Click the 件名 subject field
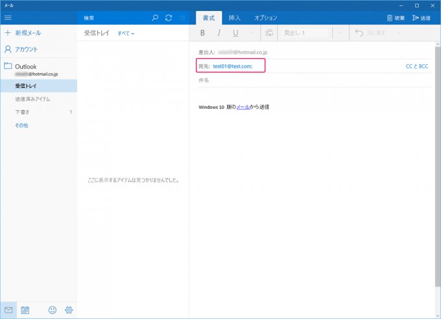This screenshot has height=319, width=441. coord(315,80)
